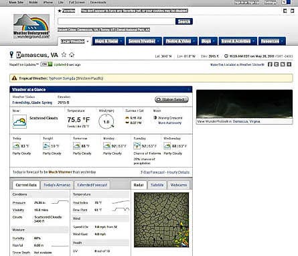Expand the Travel & Activities dropdown
298x256 pixels.
[x=254, y=41]
